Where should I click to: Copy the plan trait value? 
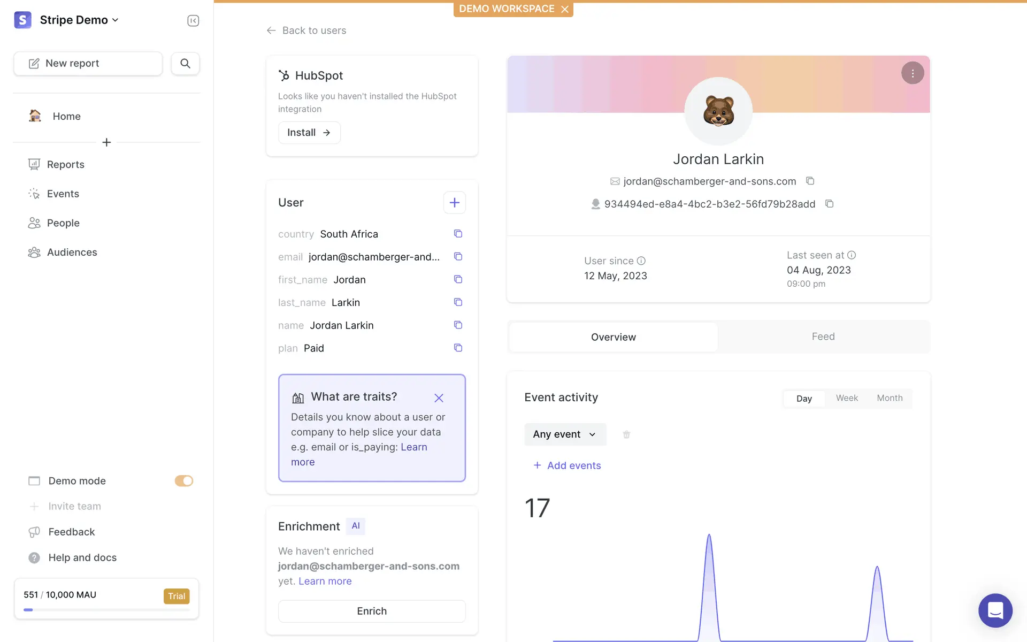click(x=458, y=348)
